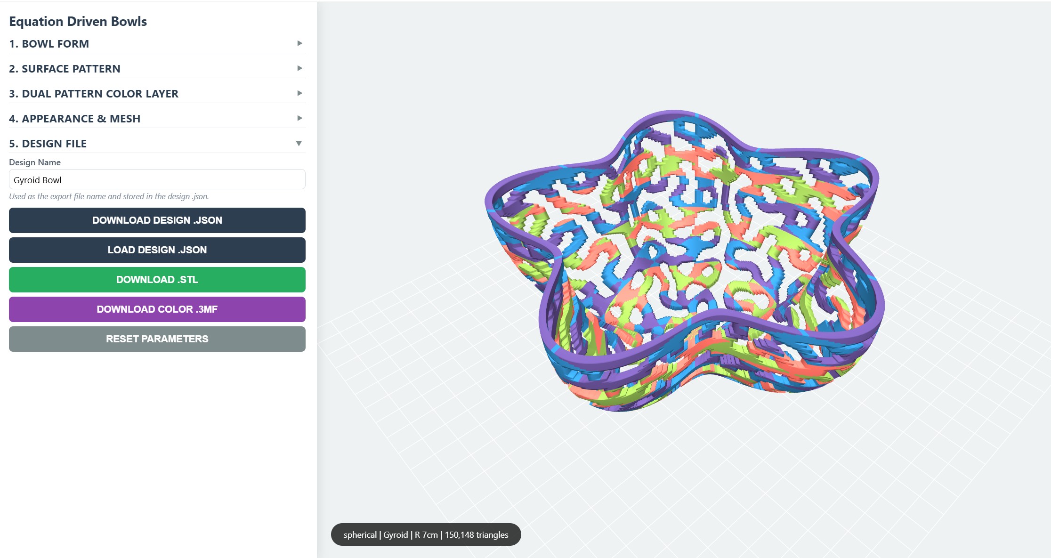Click the gray Reset Parameters button

click(x=157, y=339)
